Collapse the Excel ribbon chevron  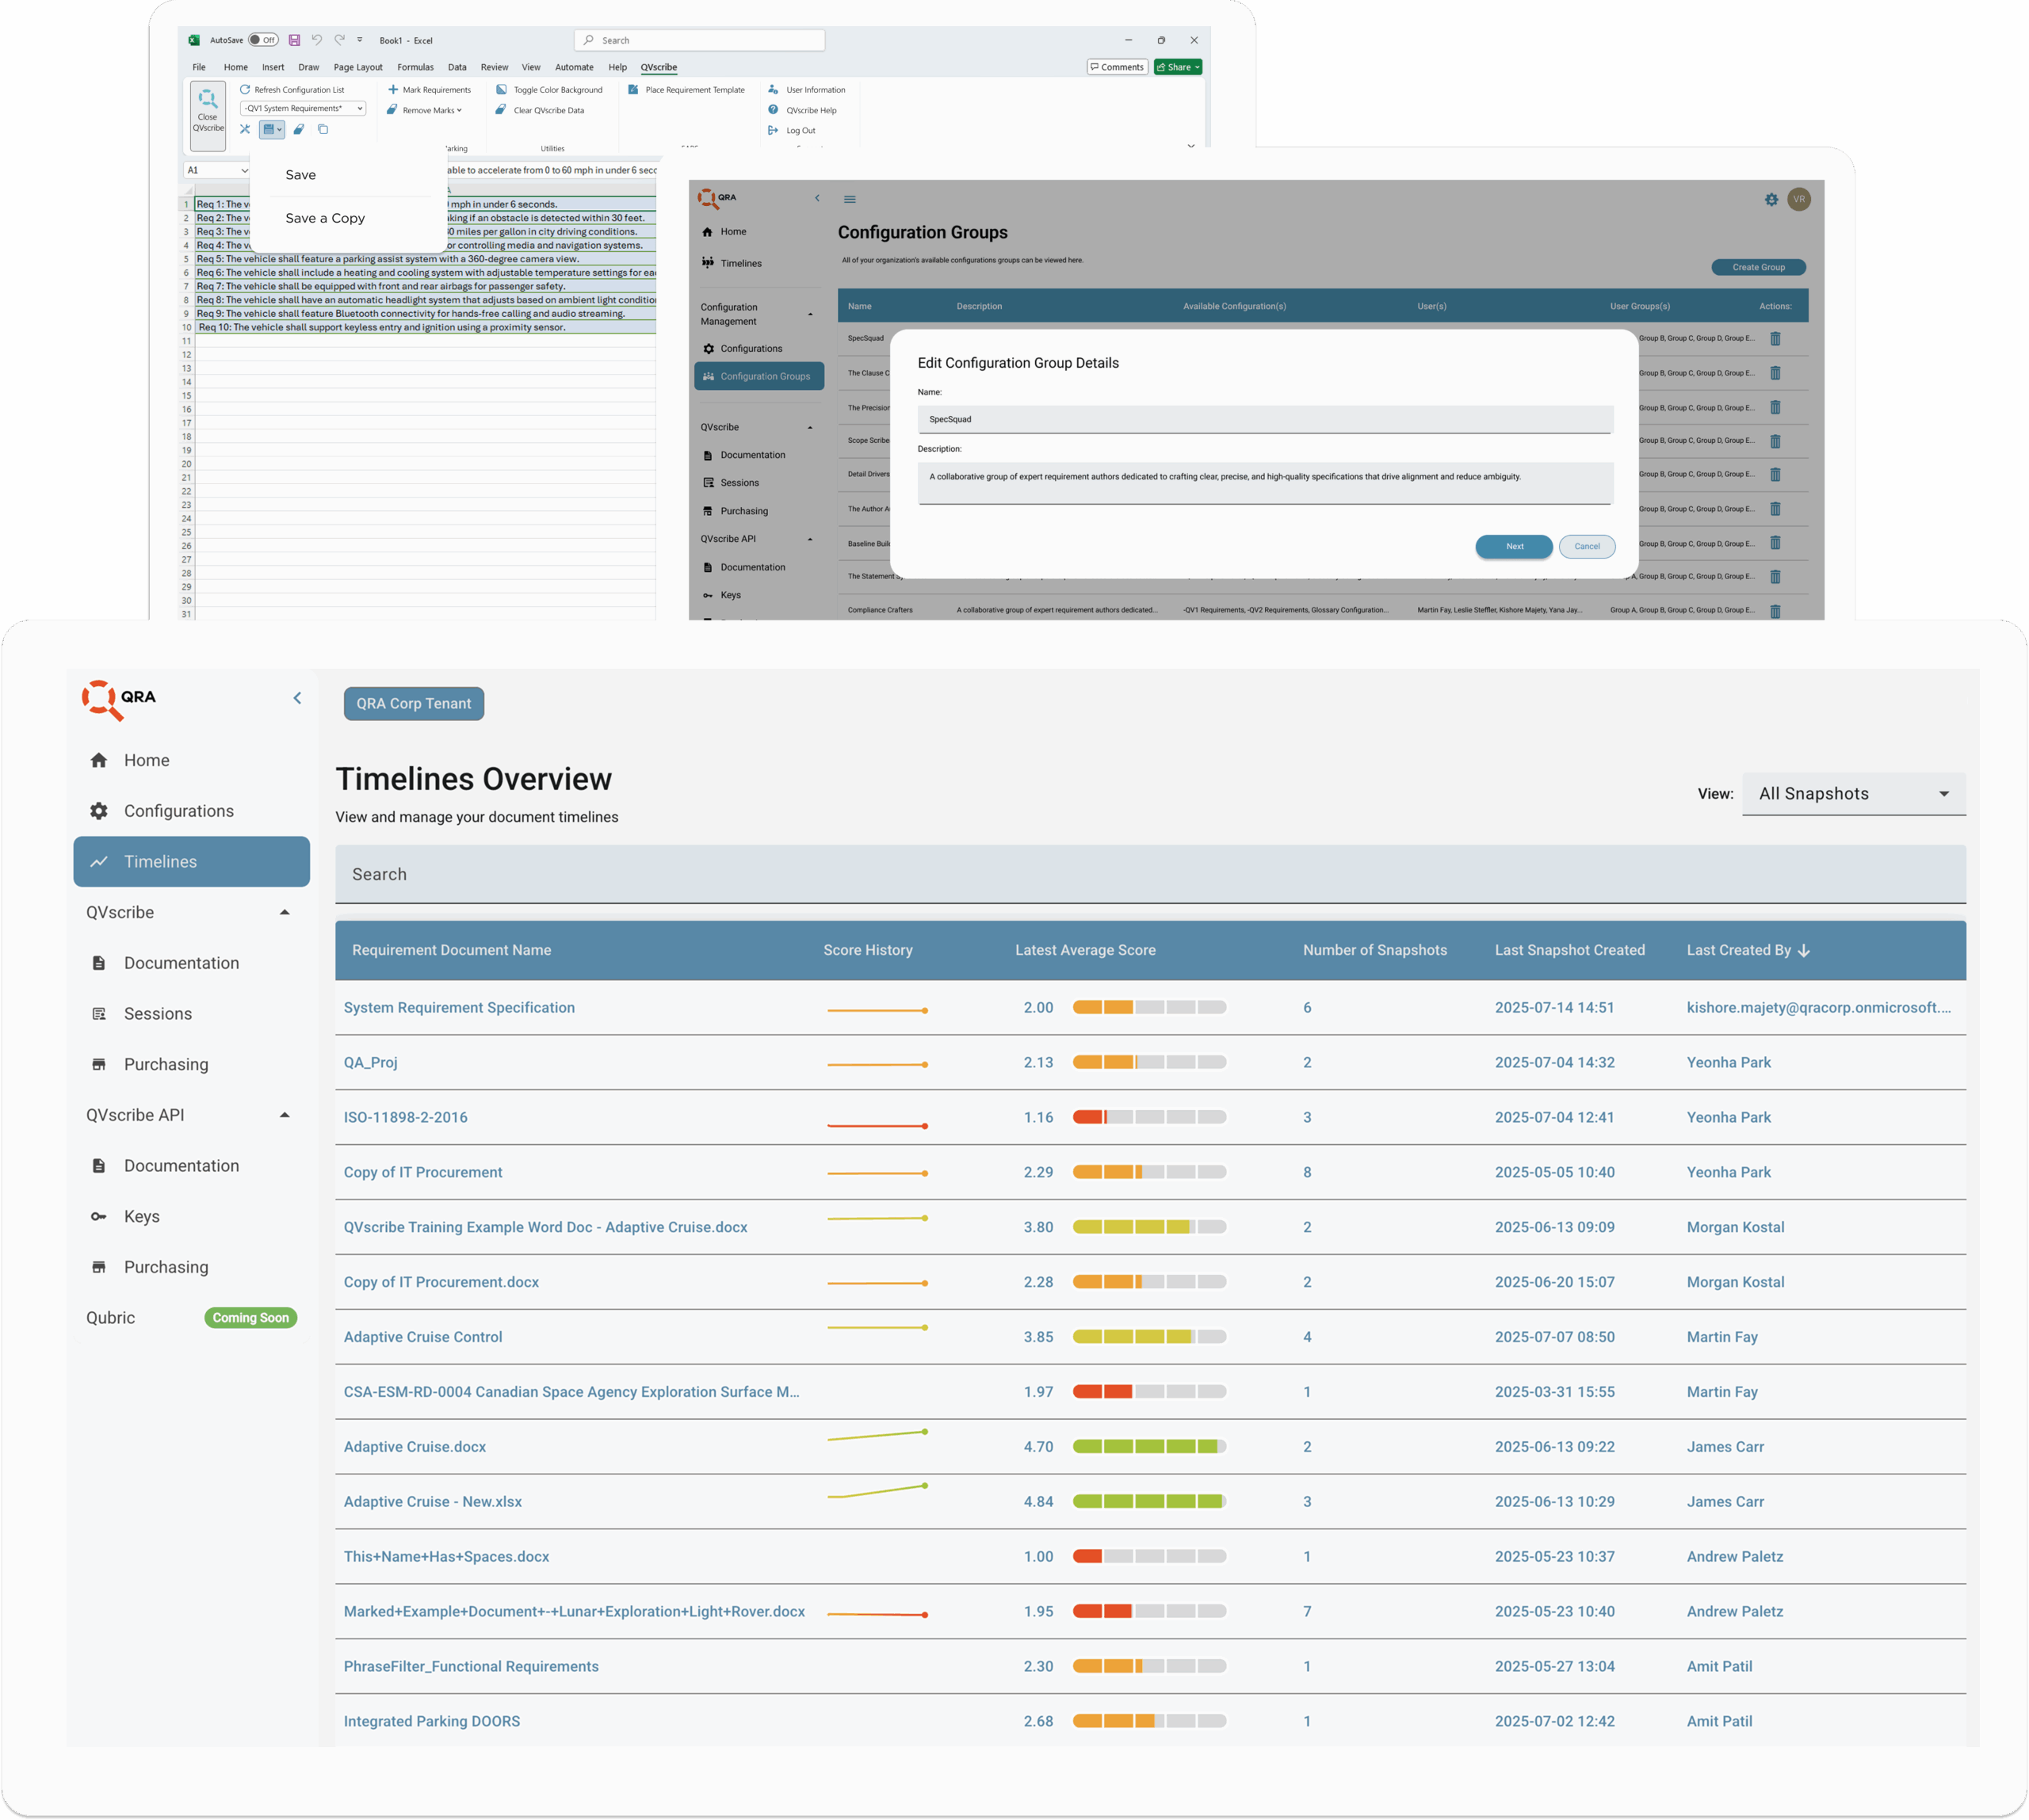coord(1190,146)
